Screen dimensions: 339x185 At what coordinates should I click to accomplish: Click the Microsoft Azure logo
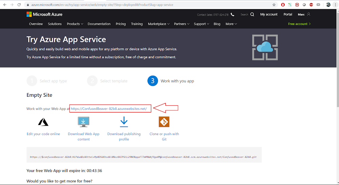point(44,14)
